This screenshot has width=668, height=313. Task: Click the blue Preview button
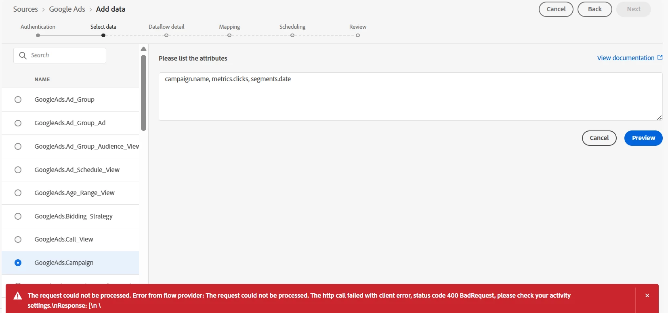(643, 138)
